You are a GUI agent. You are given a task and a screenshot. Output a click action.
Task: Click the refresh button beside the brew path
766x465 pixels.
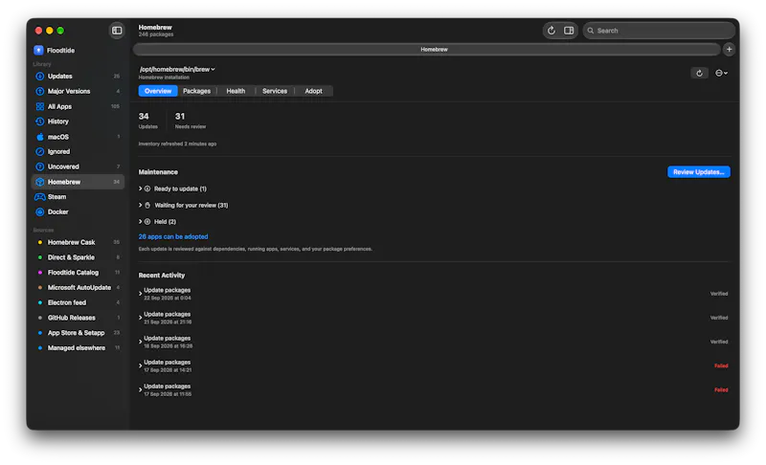[699, 73]
